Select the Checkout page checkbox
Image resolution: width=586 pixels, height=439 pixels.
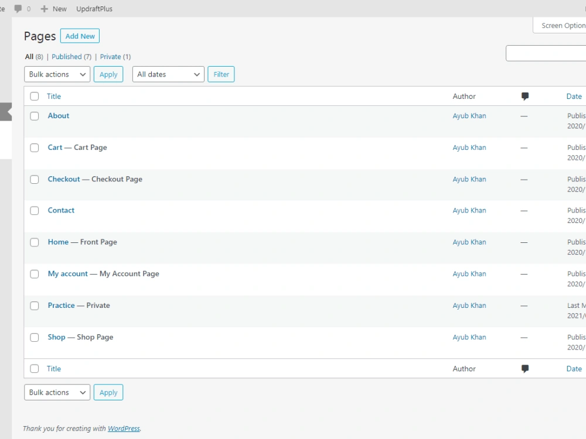click(35, 180)
